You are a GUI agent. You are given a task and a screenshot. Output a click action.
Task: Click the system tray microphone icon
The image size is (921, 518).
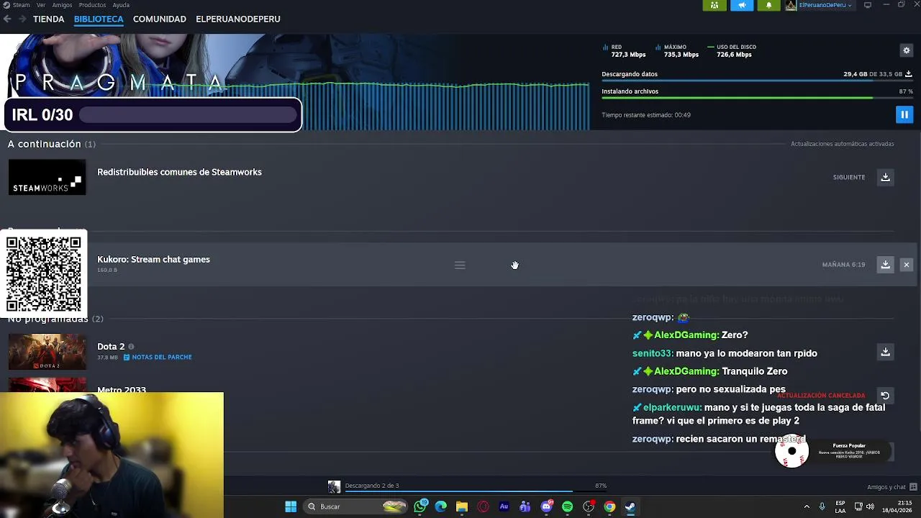click(822, 506)
